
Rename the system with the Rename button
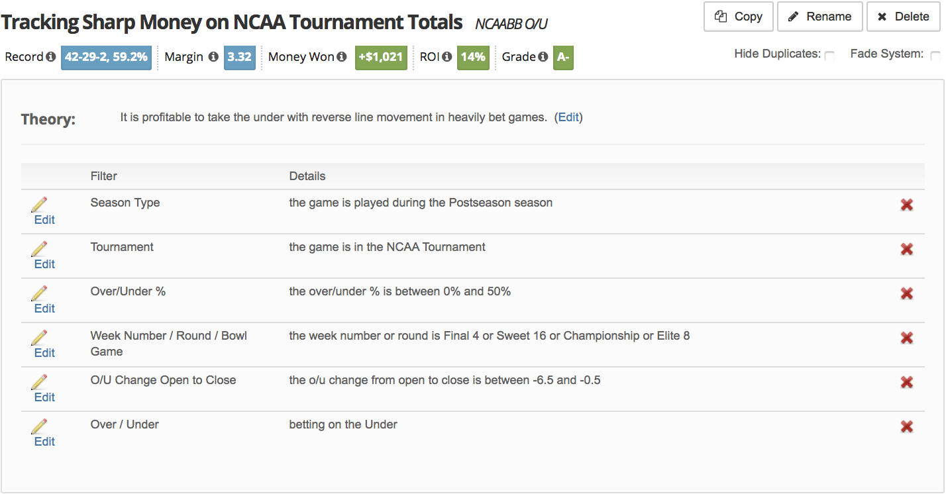(819, 17)
